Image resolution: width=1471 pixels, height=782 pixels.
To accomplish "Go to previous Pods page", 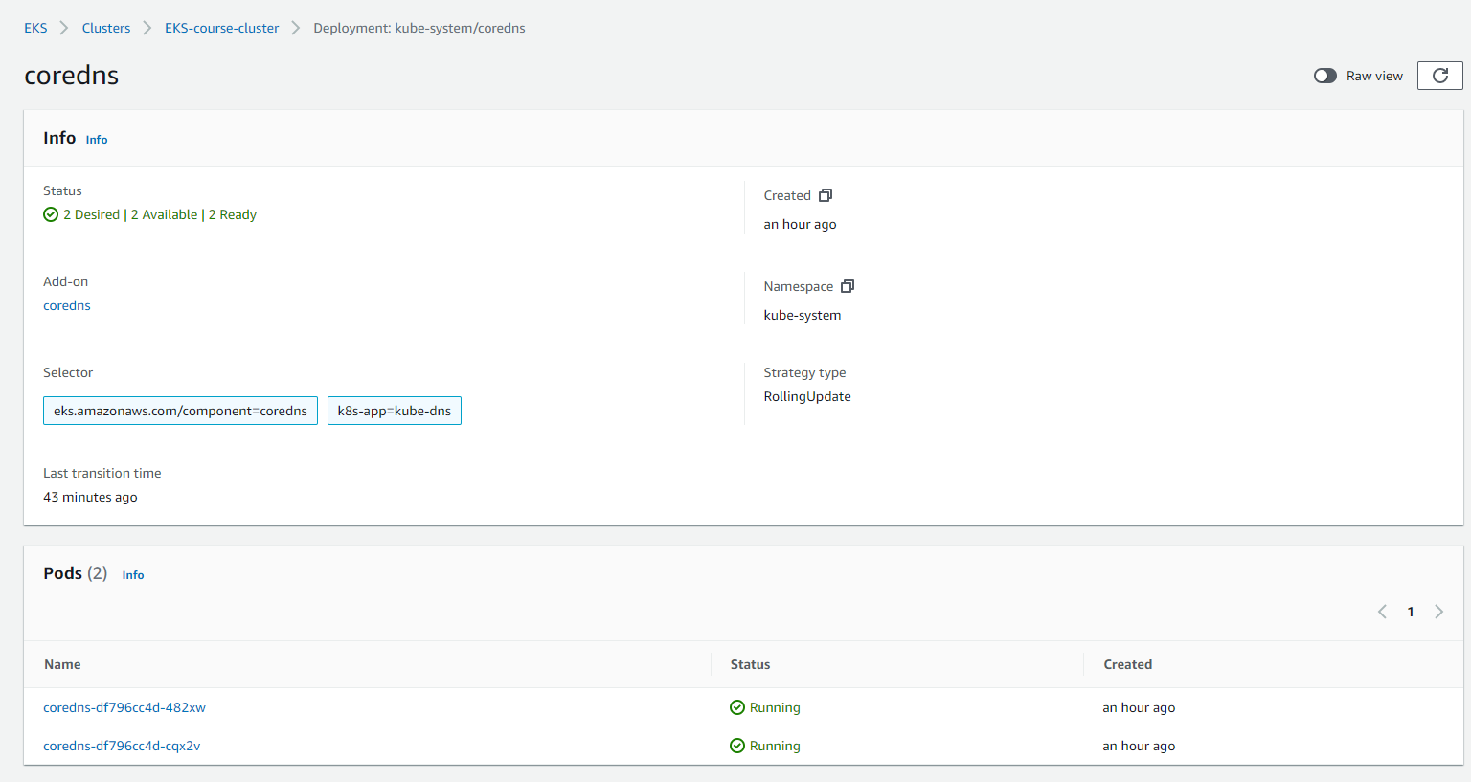I will (1382, 612).
